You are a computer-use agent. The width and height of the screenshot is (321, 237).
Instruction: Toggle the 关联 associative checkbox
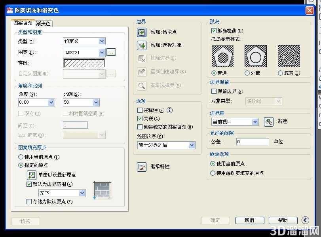click(x=140, y=119)
